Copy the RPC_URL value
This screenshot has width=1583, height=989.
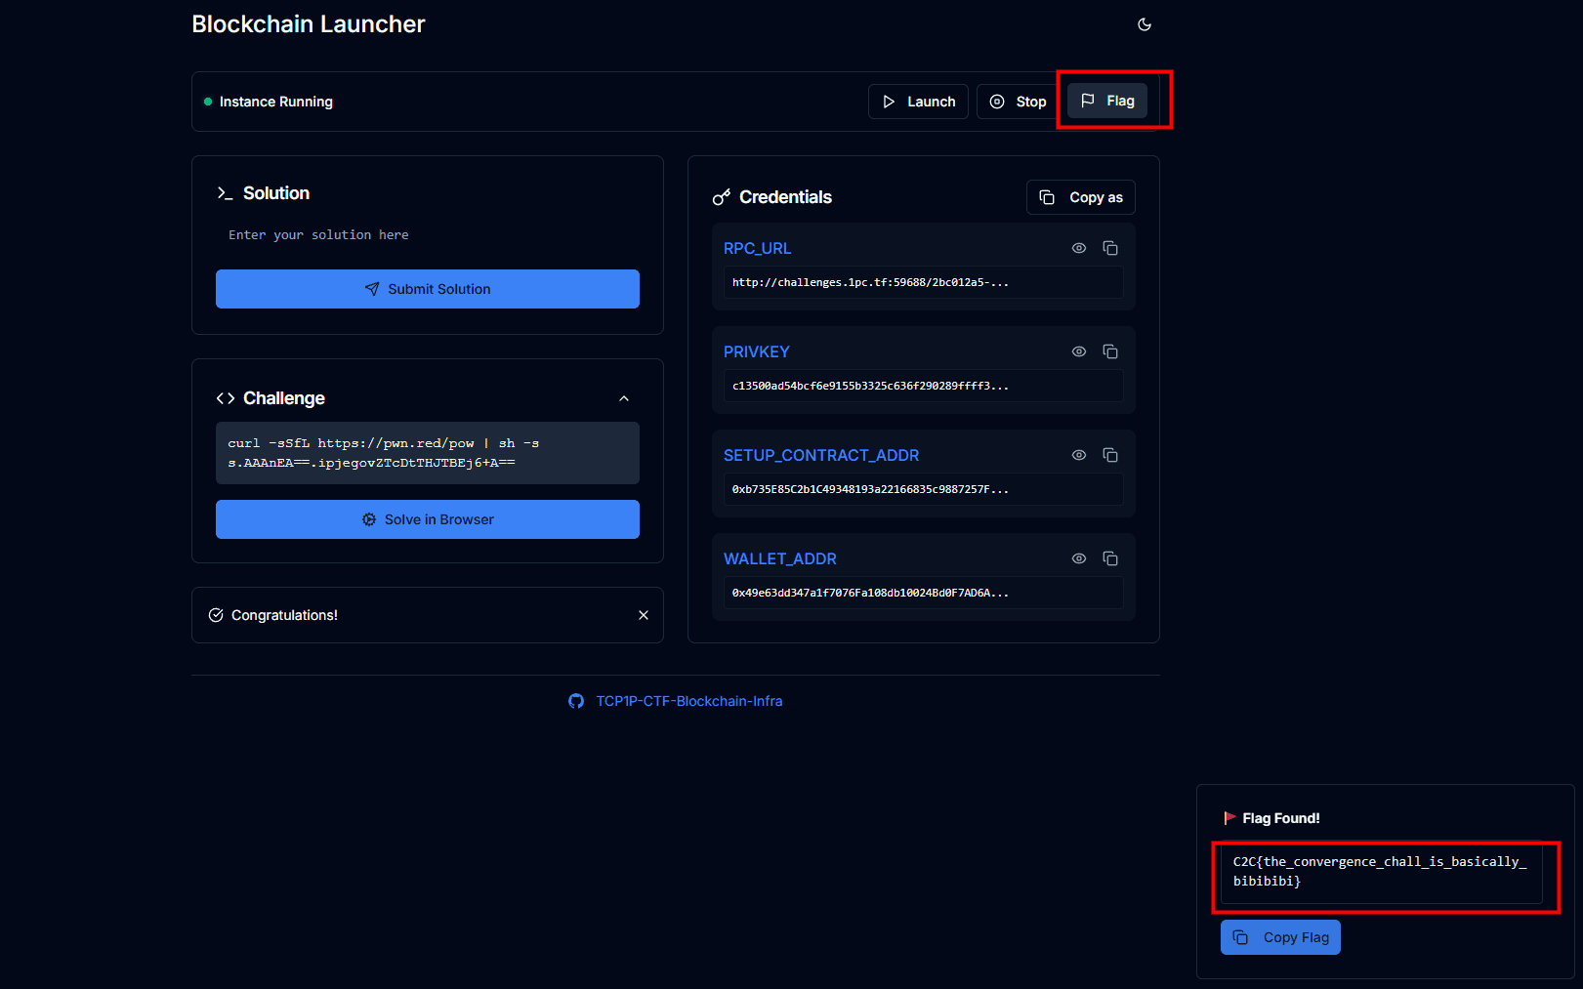click(x=1110, y=248)
